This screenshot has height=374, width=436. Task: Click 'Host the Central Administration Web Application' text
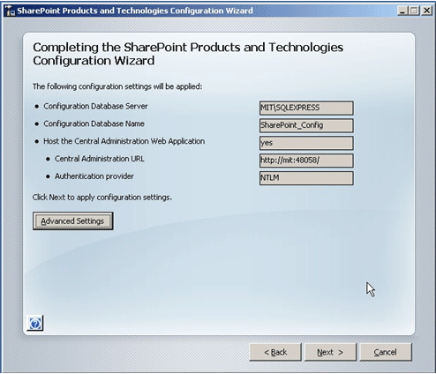click(124, 141)
